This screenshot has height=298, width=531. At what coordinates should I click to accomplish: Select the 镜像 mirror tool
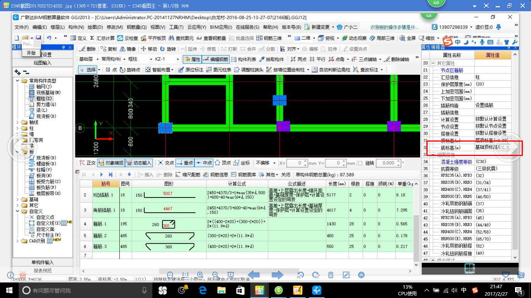click(x=128, y=49)
